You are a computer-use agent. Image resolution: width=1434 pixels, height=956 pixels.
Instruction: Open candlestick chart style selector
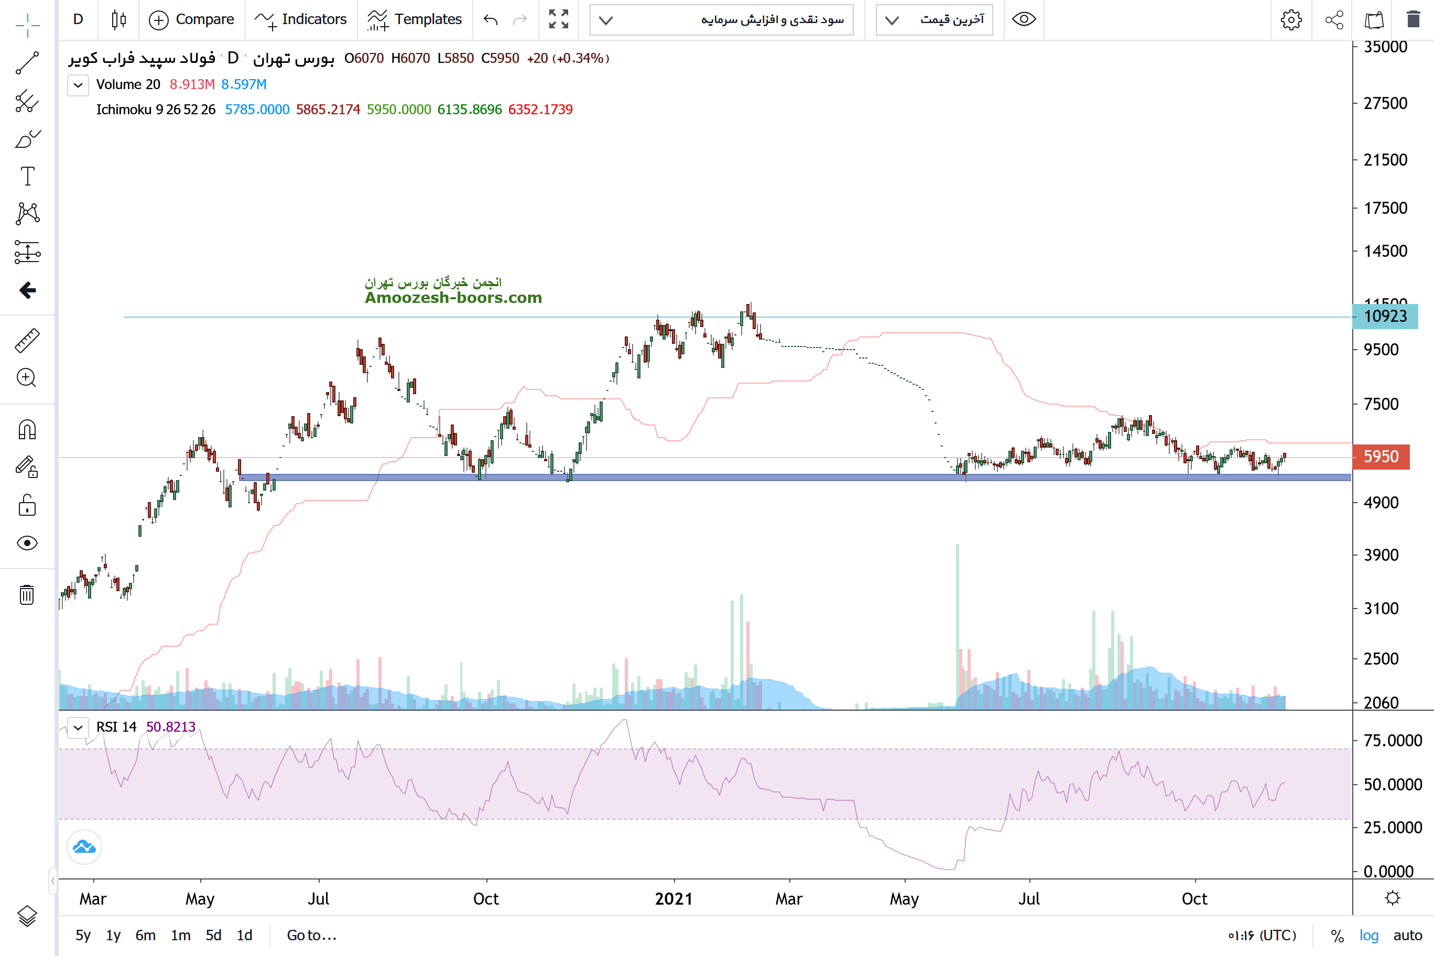119,19
